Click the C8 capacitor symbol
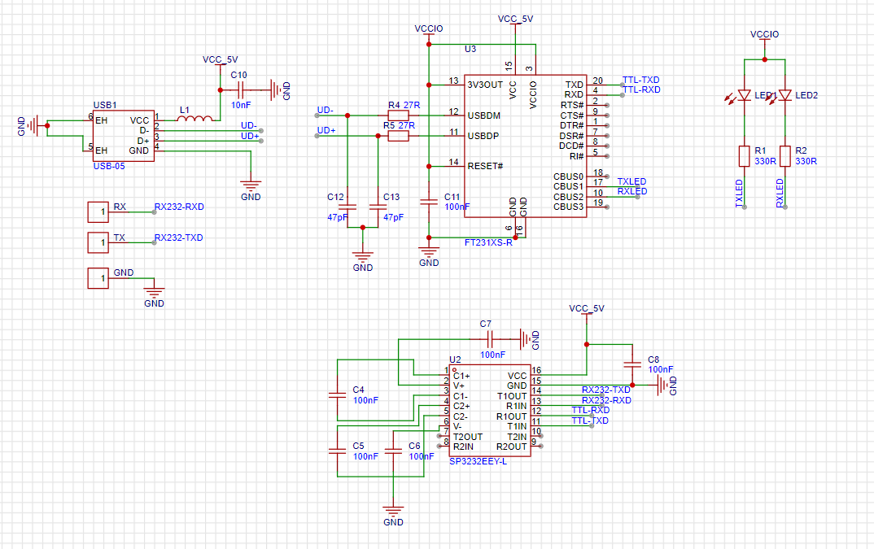Screen dimensions: 874x549 tap(631, 364)
